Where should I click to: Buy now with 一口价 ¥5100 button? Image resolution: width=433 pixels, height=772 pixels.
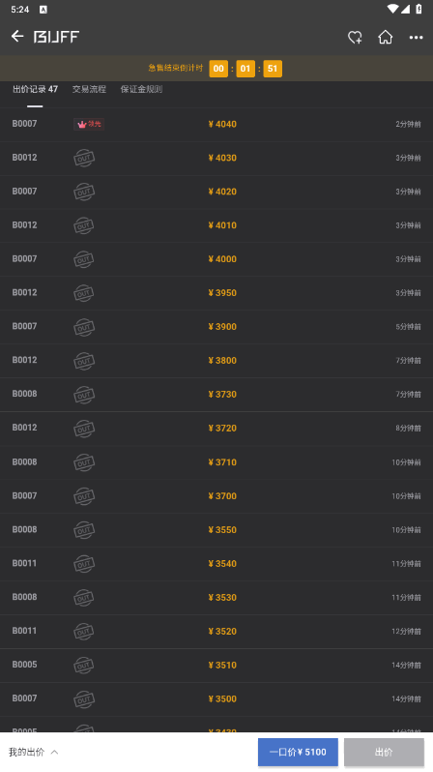click(298, 752)
